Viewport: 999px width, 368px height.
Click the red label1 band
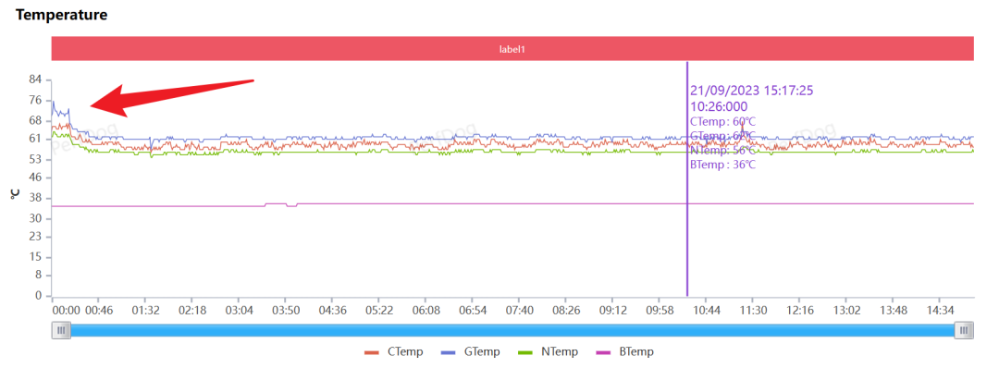pos(512,48)
